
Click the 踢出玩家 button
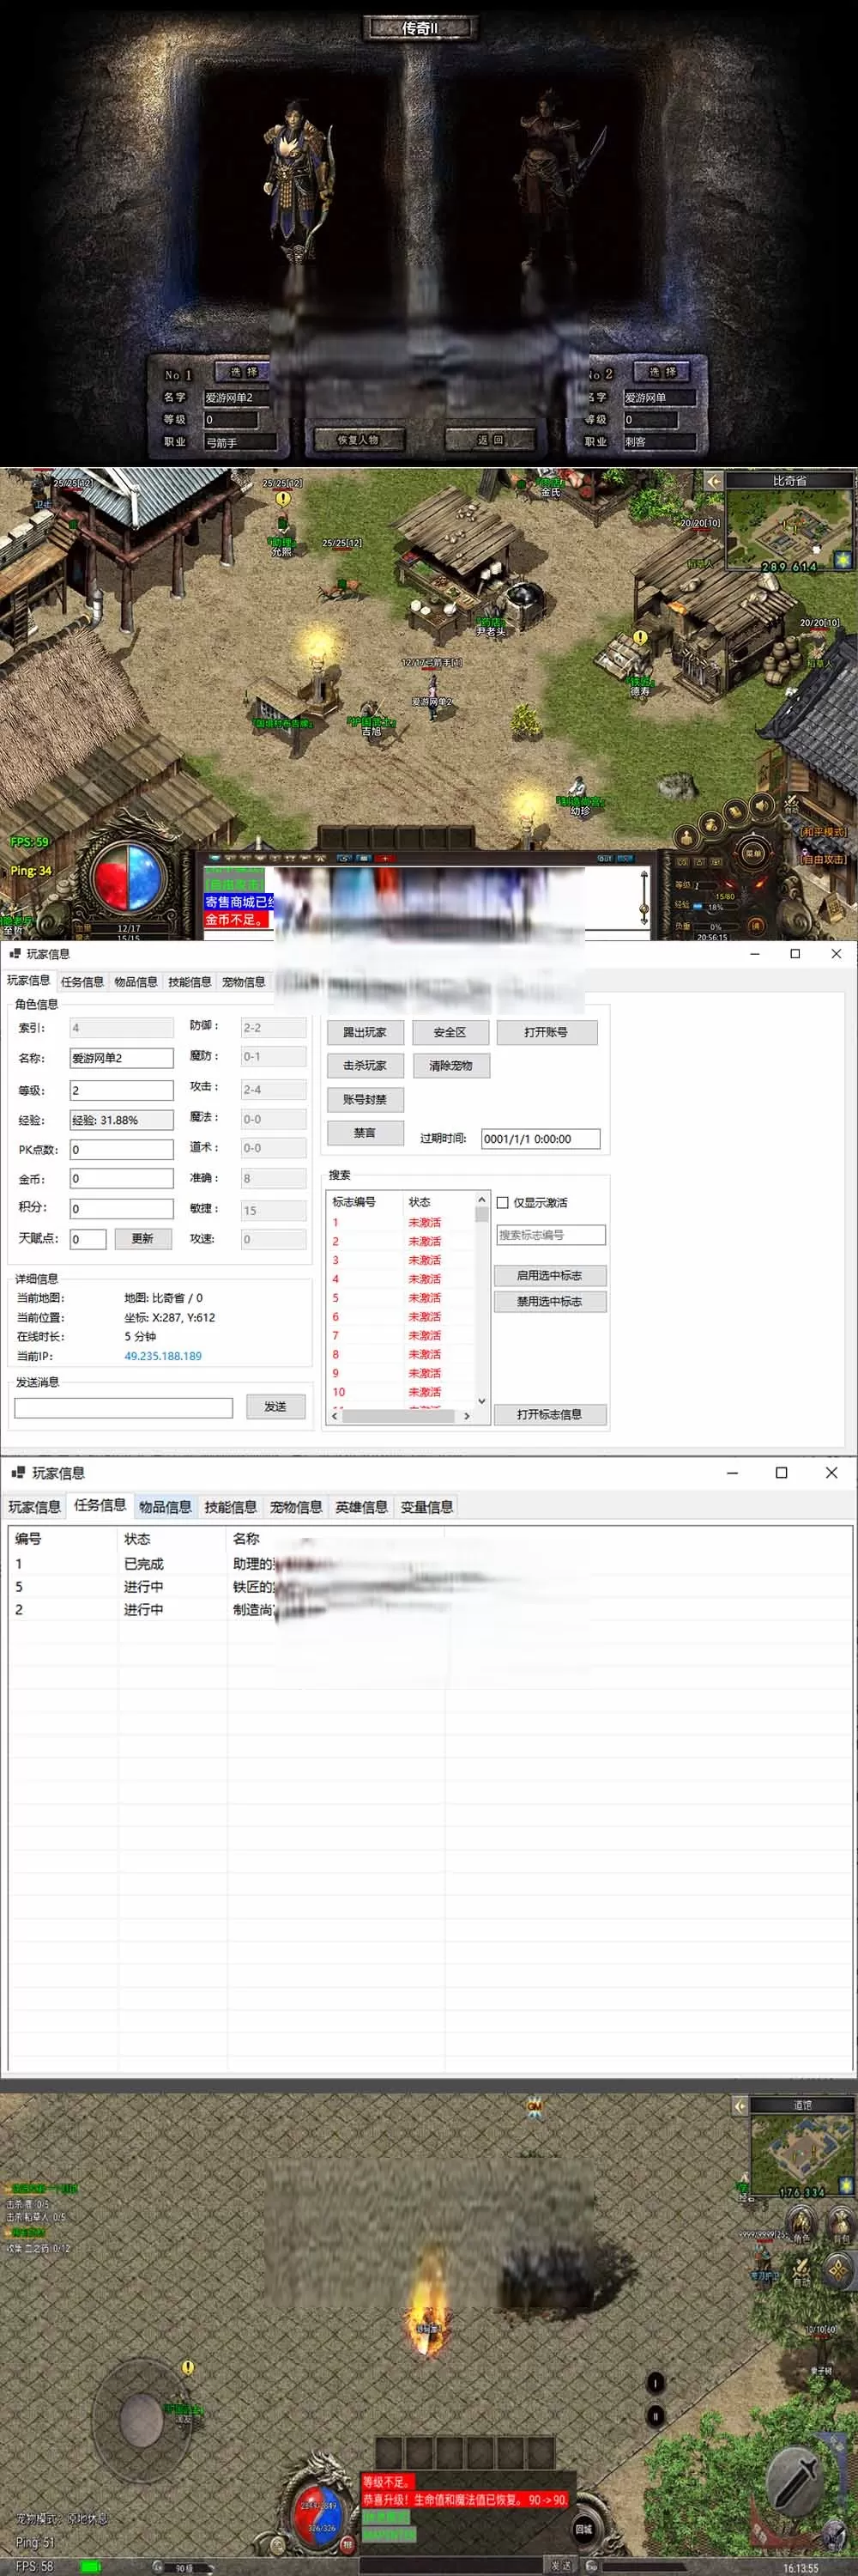[x=365, y=1032]
